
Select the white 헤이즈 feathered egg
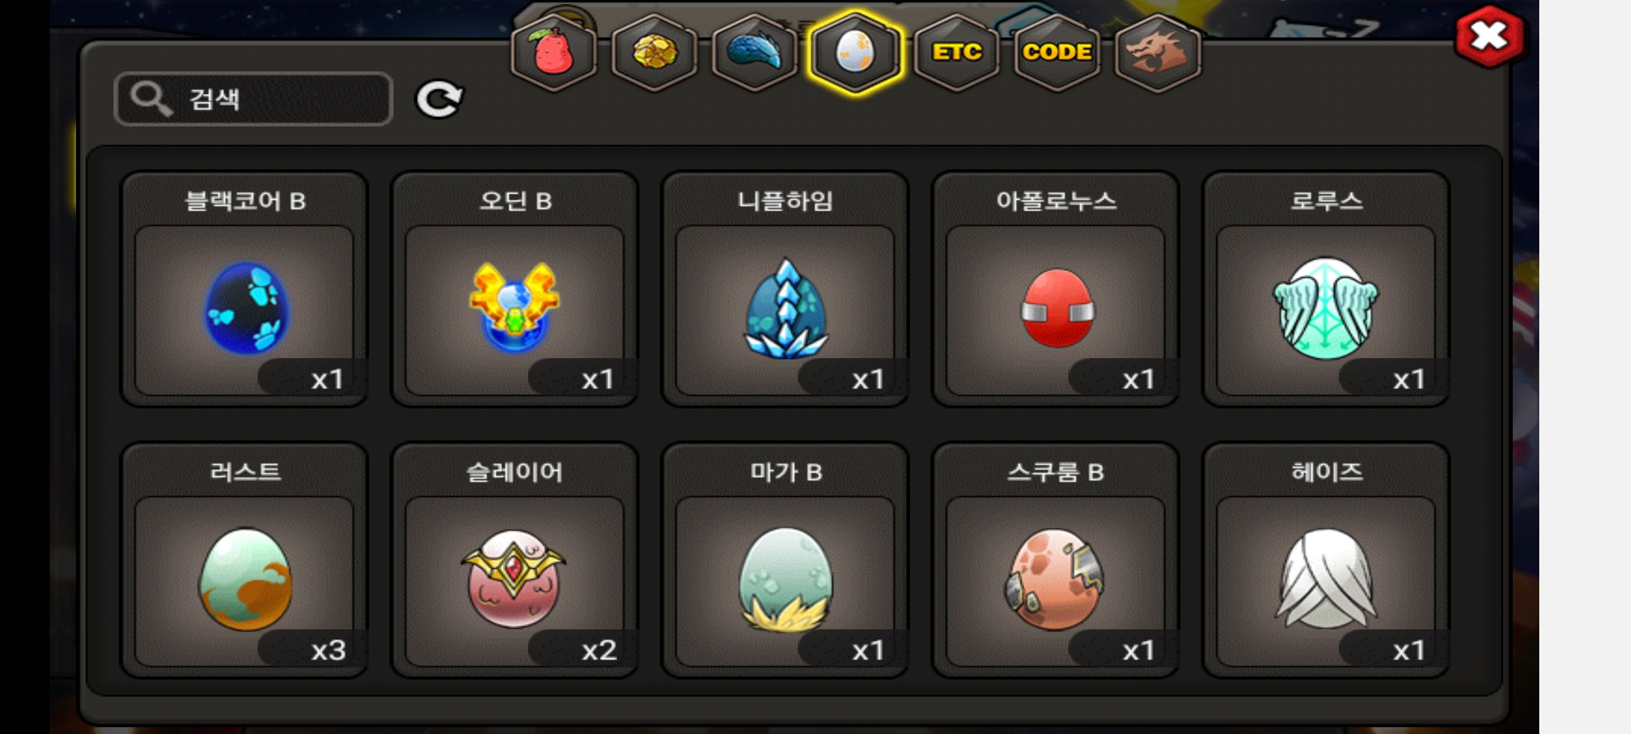tap(1326, 560)
